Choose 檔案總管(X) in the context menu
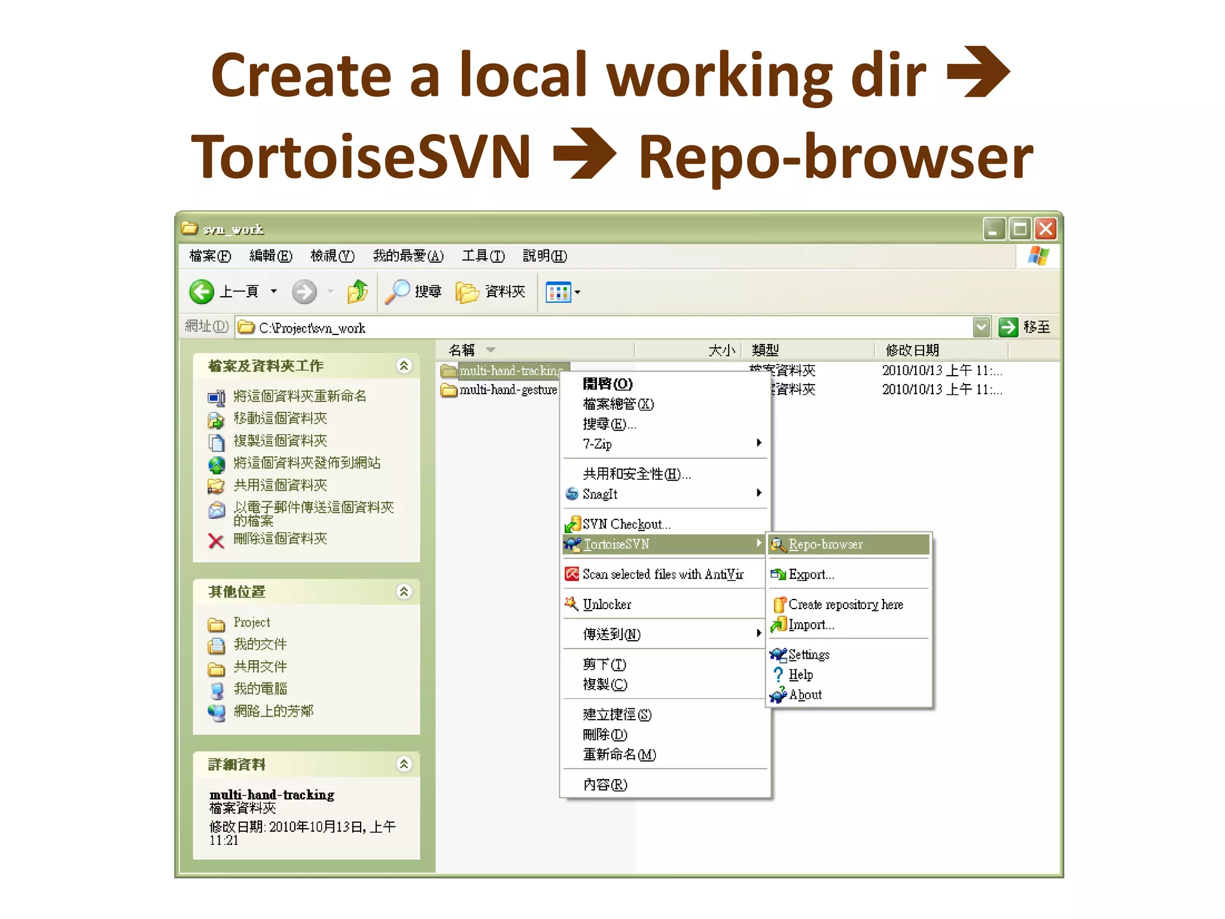 [x=665, y=404]
